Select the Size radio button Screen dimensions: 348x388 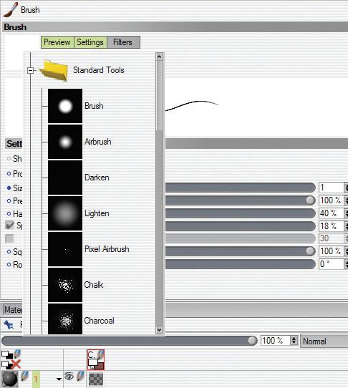[x=9, y=188]
